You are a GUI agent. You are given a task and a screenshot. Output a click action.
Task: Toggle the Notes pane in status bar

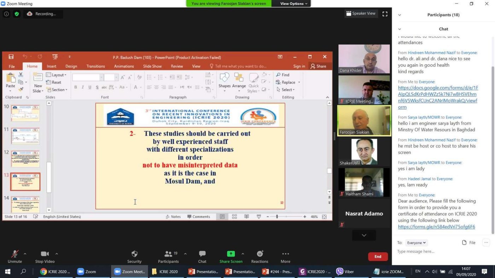(173, 217)
